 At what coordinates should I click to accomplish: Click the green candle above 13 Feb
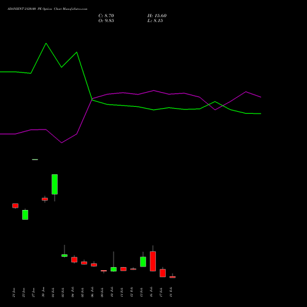click(x=143, y=262)
